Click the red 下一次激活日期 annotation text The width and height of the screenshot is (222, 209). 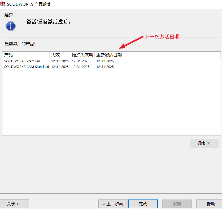point(162,37)
